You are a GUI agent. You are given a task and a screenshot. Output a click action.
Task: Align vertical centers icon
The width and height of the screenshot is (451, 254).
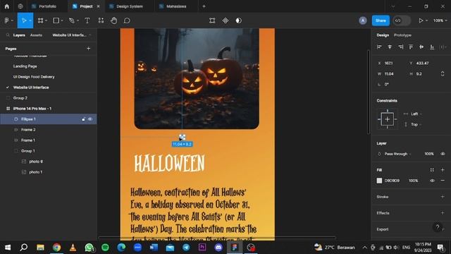[x=421, y=47]
